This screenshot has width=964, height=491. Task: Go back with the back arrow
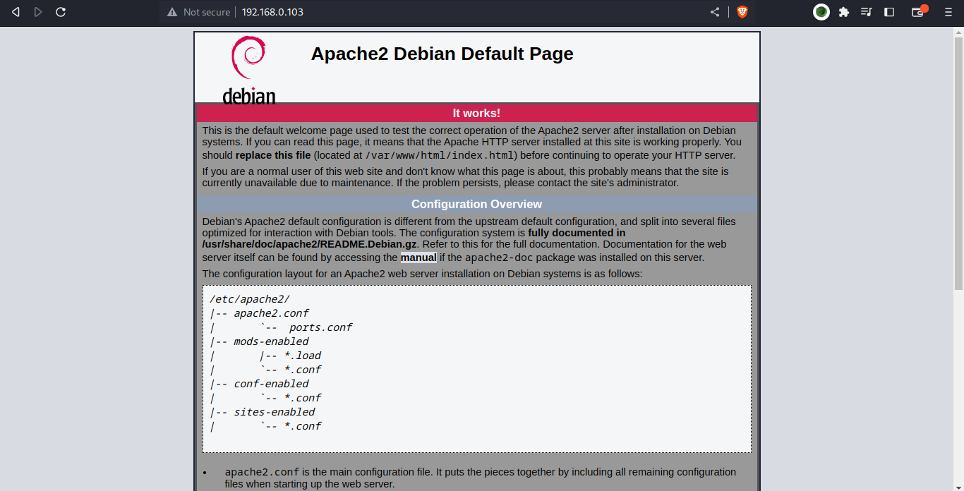click(x=16, y=12)
